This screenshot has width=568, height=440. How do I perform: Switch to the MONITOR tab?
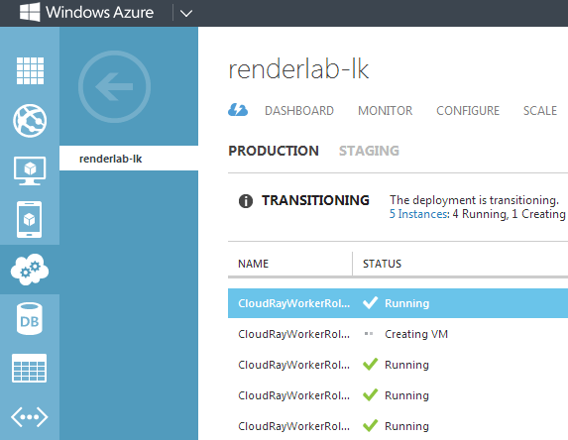(x=385, y=110)
